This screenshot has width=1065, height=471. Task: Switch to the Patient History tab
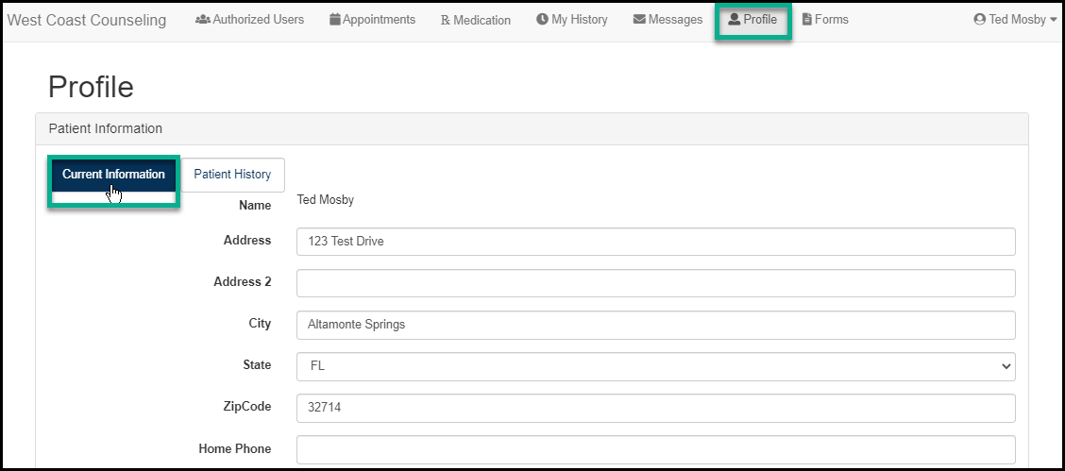(x=232, y=175)
